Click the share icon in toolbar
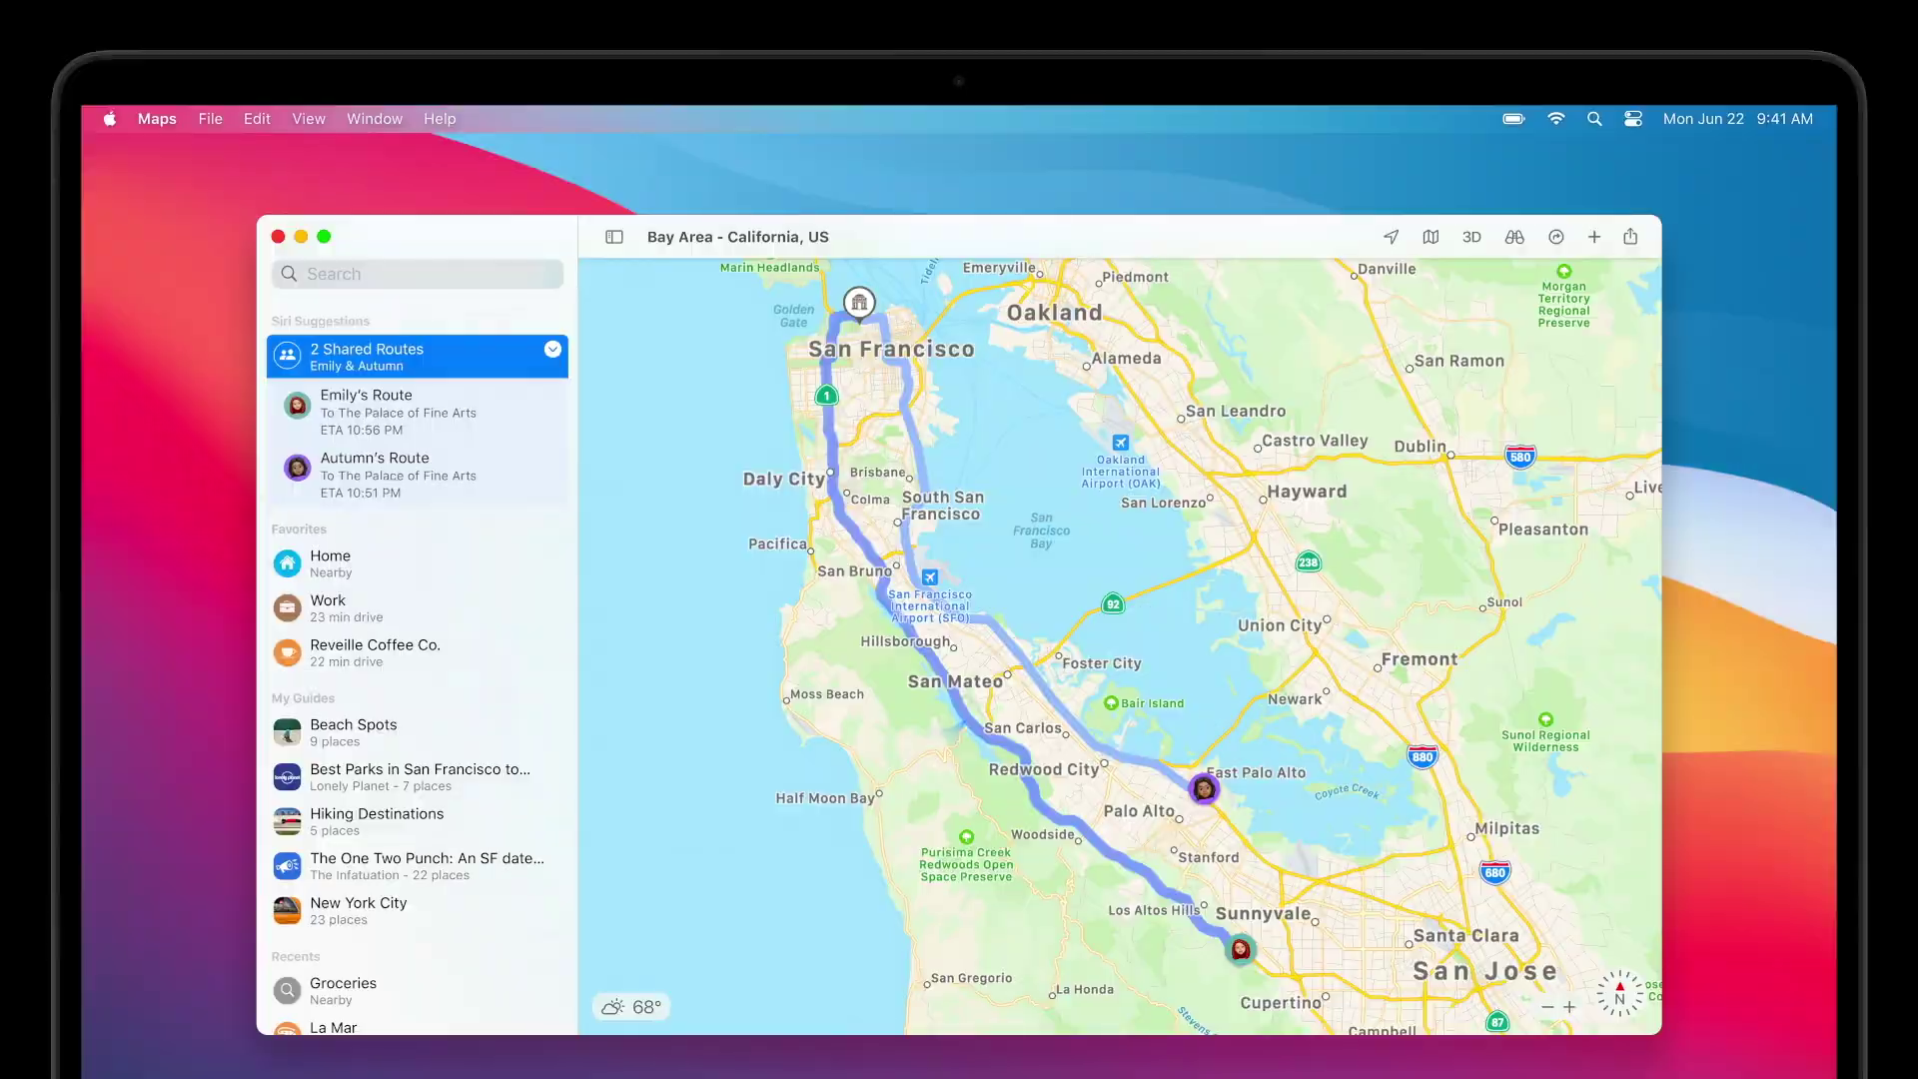This screenshot has height=1079, width=1918. point(1630,237)
